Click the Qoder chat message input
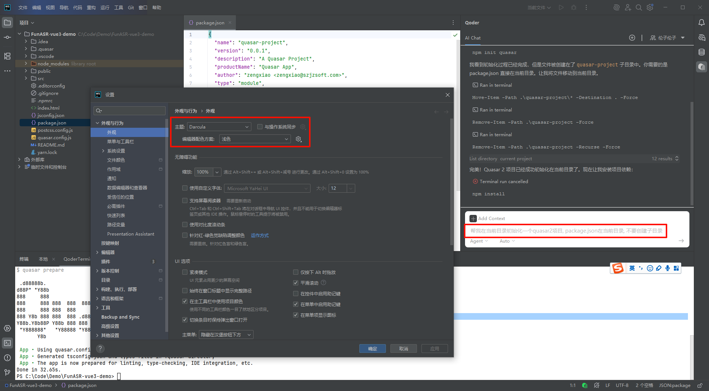Viewport: 709px width, 391px height. 566,231
